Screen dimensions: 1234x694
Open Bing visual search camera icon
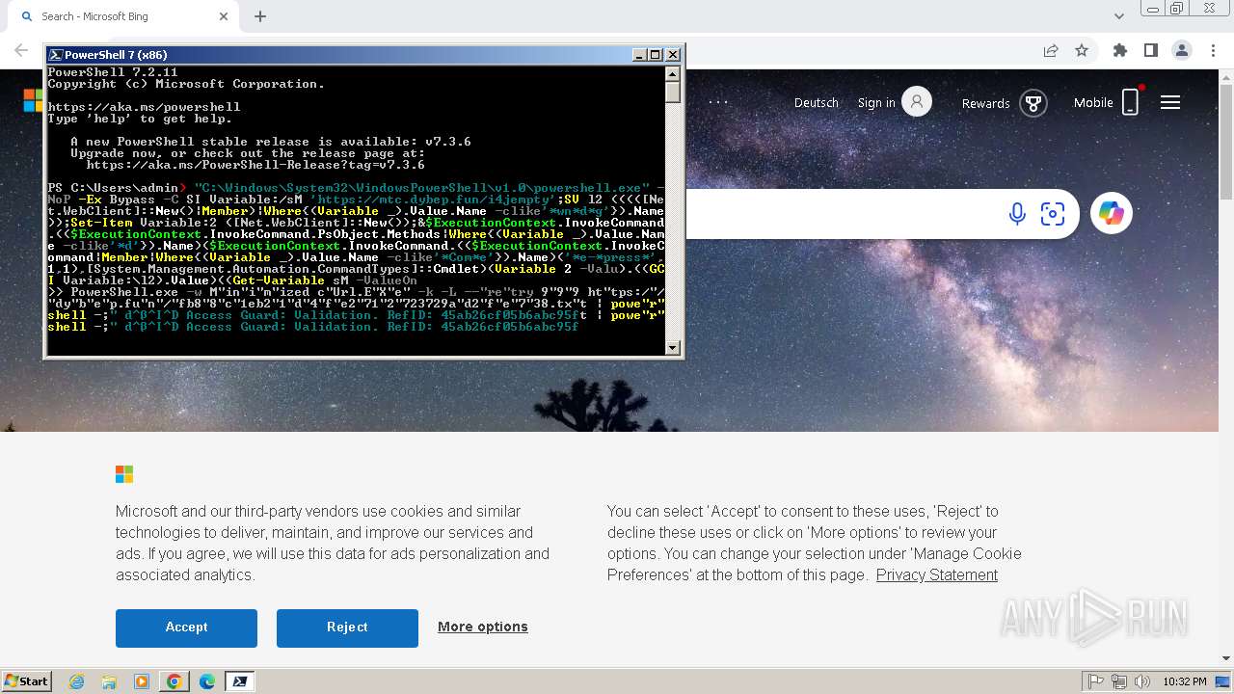tap(1053, 214)
